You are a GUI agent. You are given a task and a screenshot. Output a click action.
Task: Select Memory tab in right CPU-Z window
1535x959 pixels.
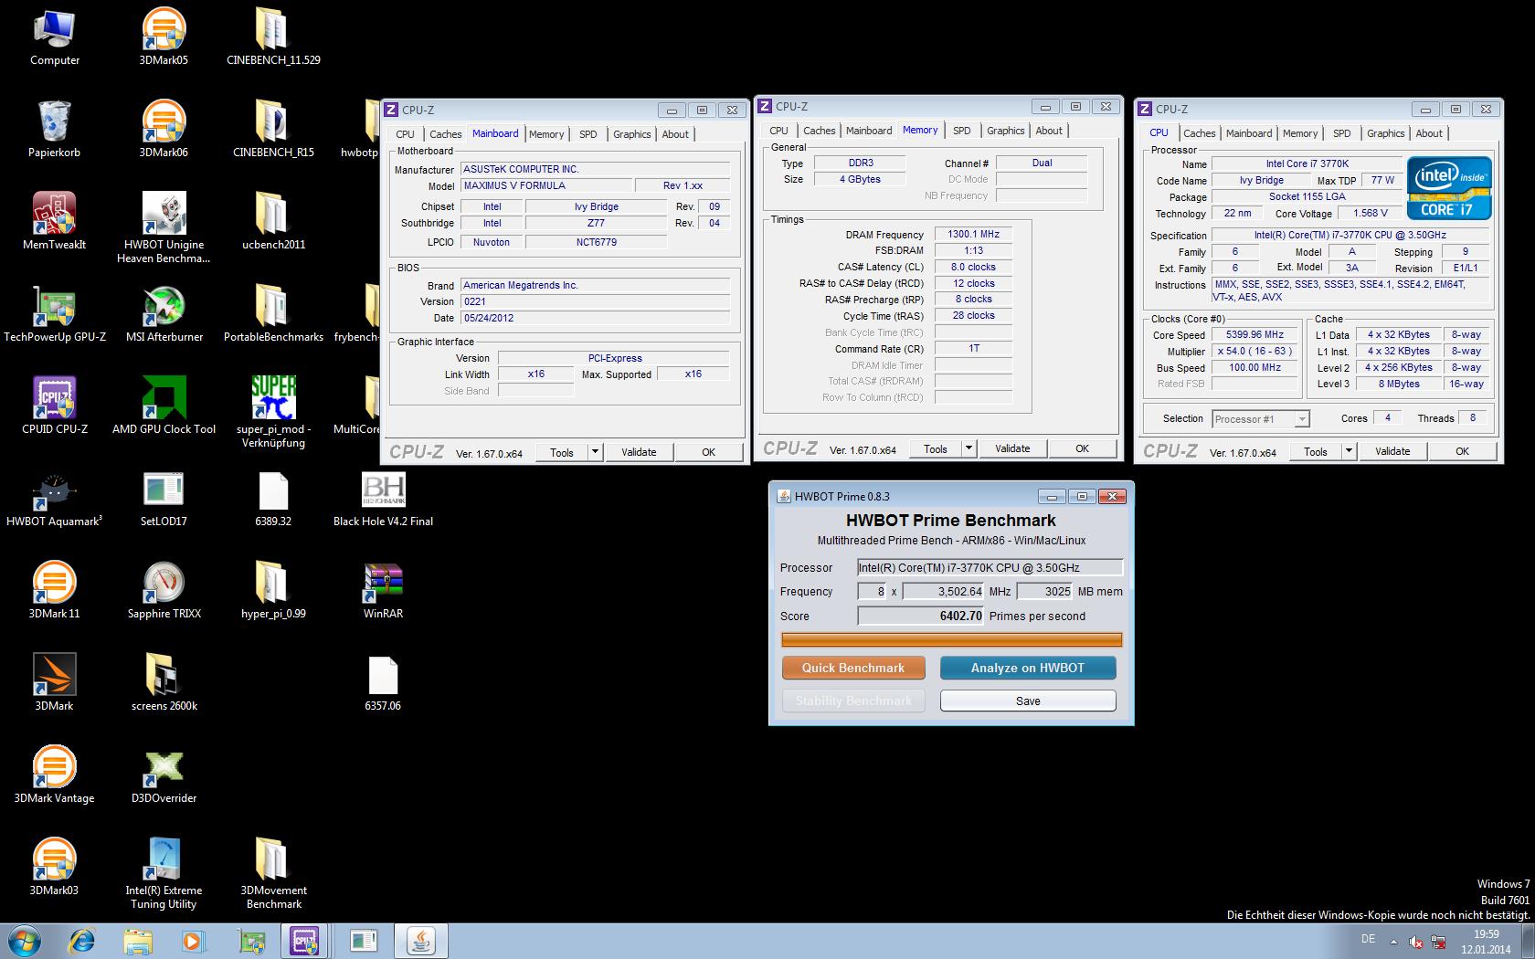(1300, 133)
